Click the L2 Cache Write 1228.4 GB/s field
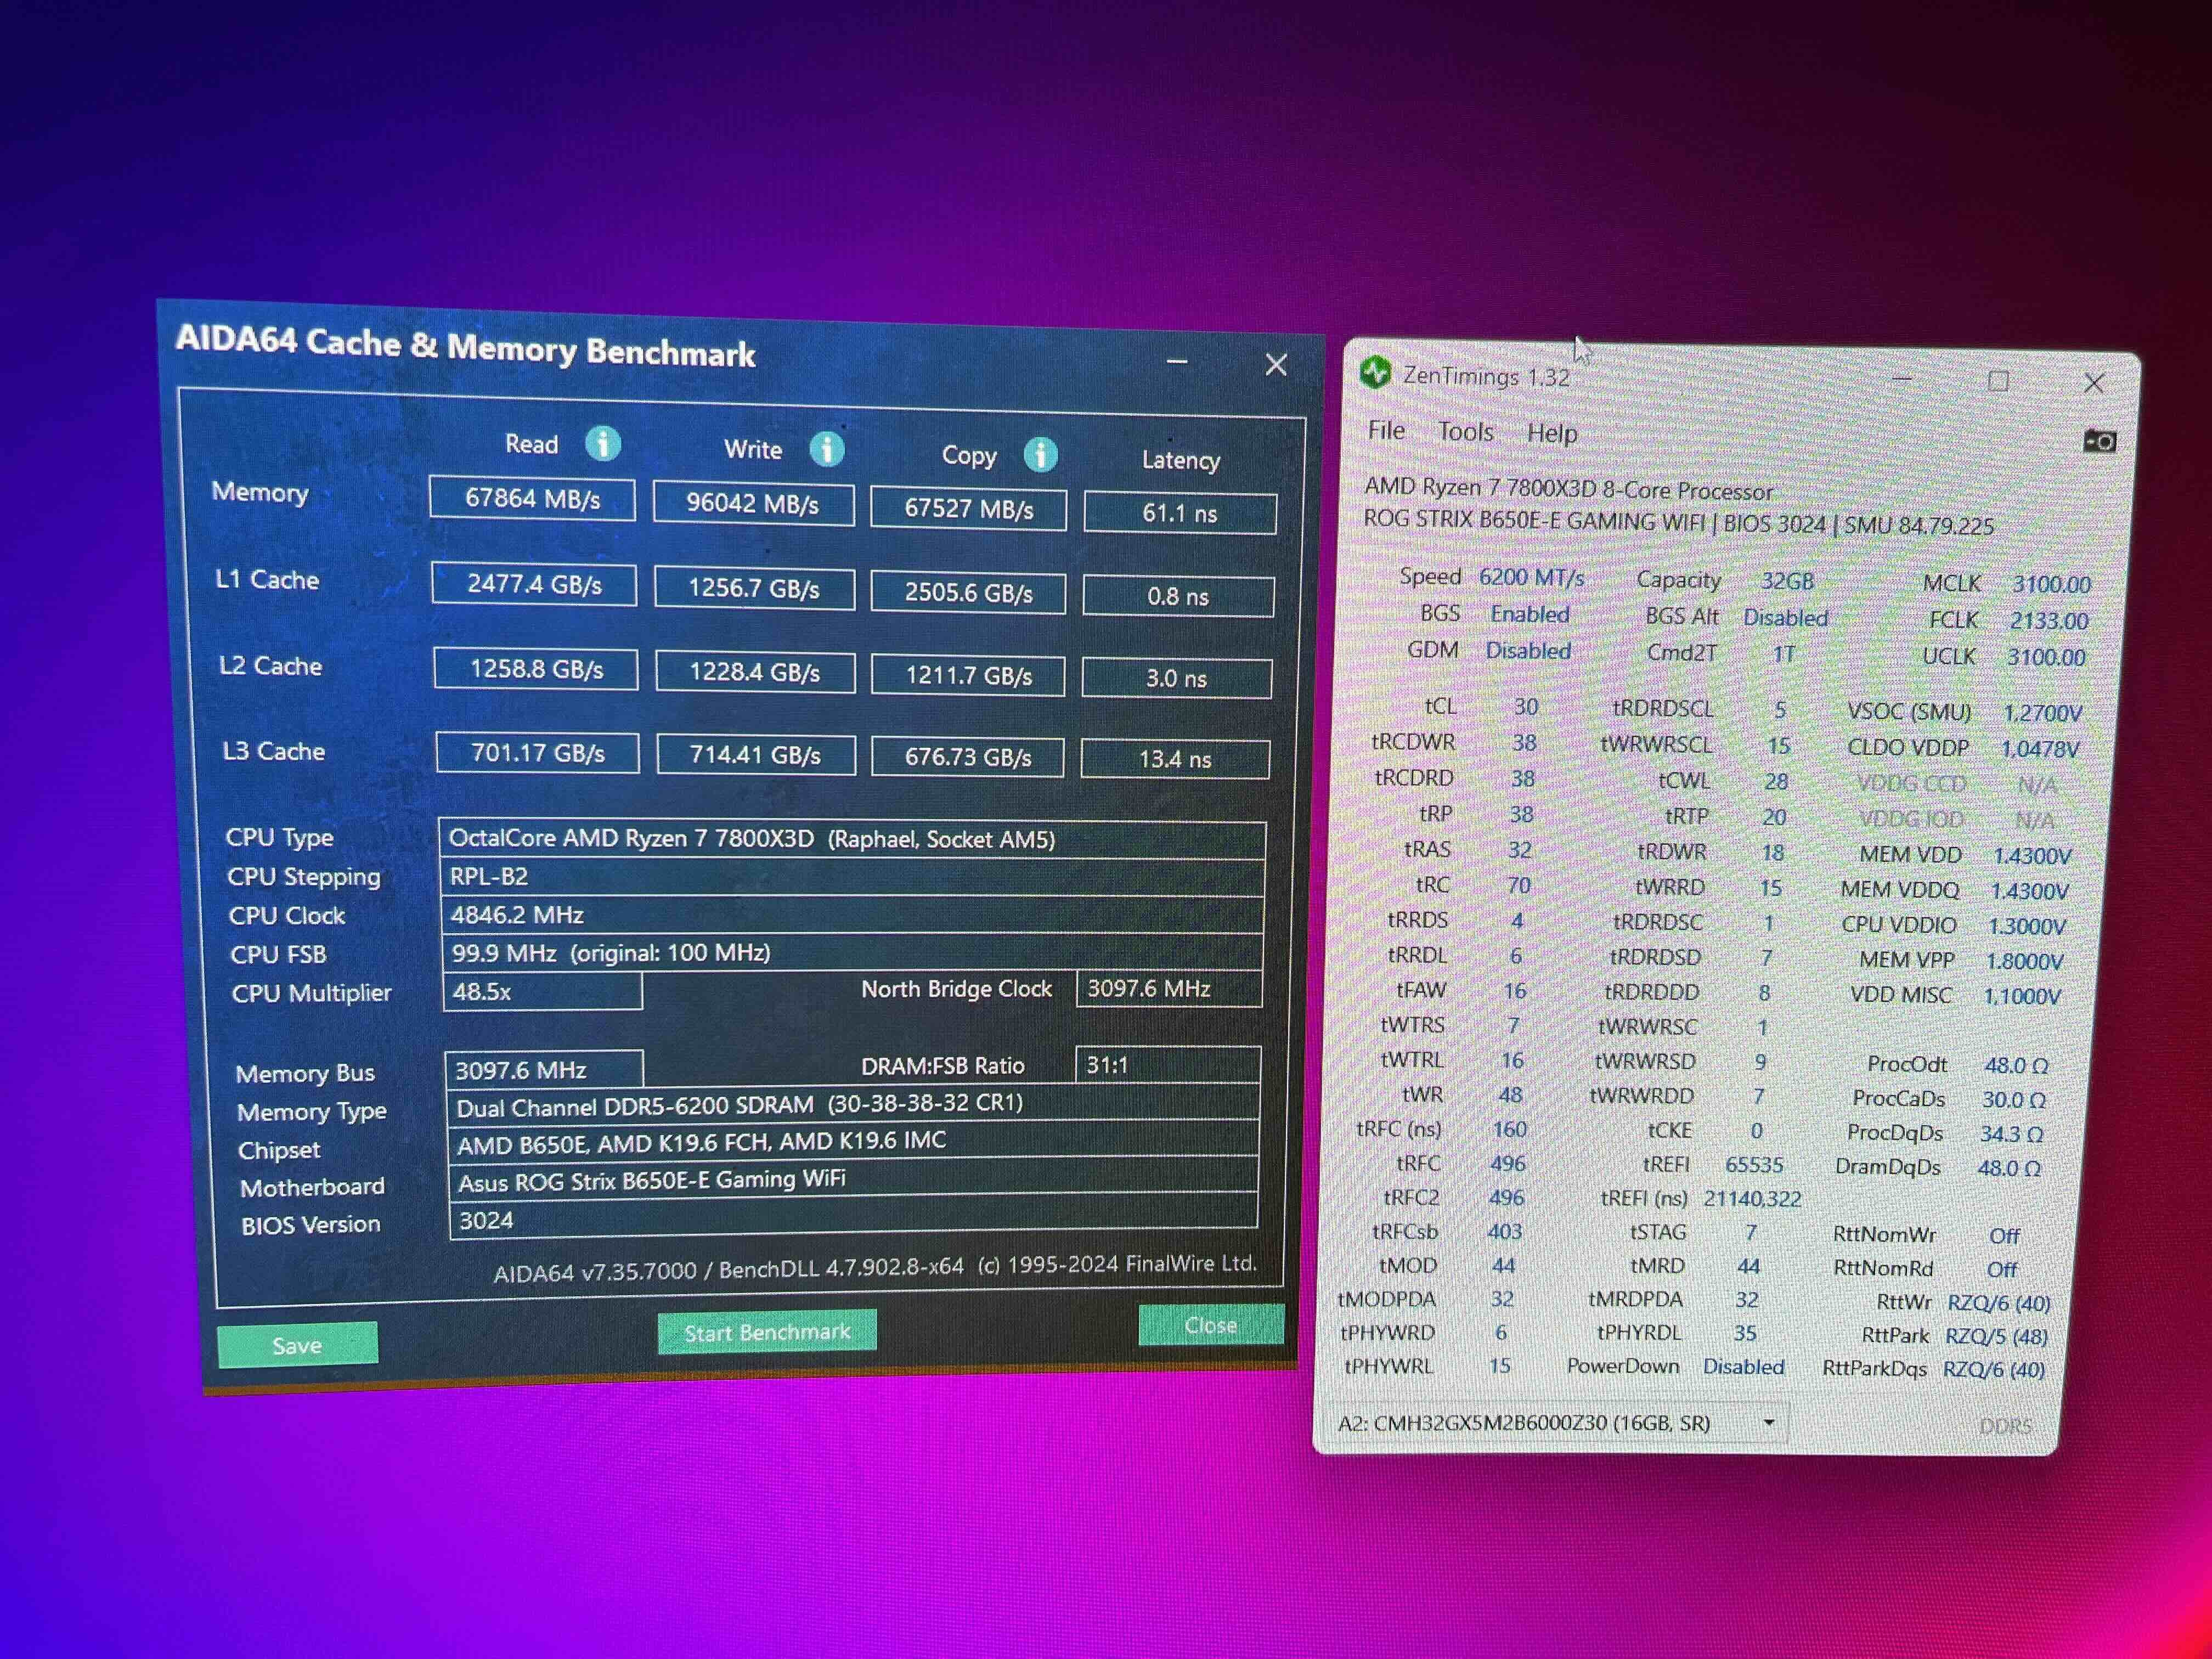The image size is (2212, 1659). pyautogui.click(x=755, y=672)
